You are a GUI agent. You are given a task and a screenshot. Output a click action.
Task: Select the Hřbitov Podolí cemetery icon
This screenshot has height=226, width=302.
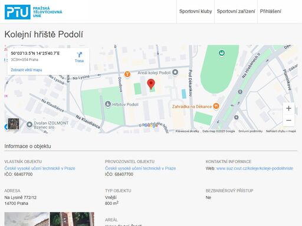click(108, 104)
